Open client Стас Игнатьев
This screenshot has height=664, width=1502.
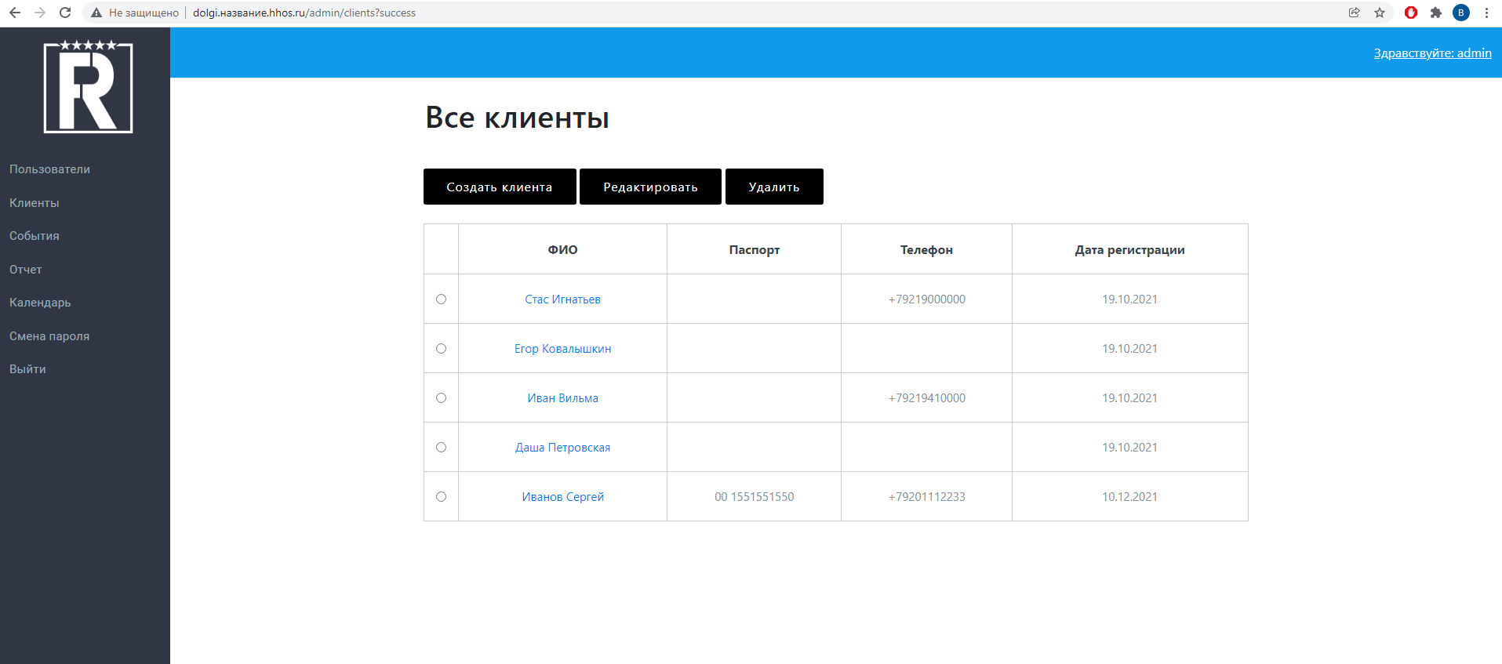tap(562, 299)
